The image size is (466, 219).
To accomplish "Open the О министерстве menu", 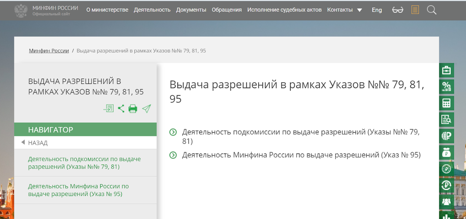I will point(107,10).
